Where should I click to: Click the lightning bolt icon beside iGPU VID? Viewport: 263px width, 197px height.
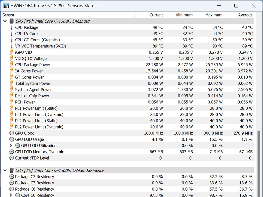click(x=12, y=52)
